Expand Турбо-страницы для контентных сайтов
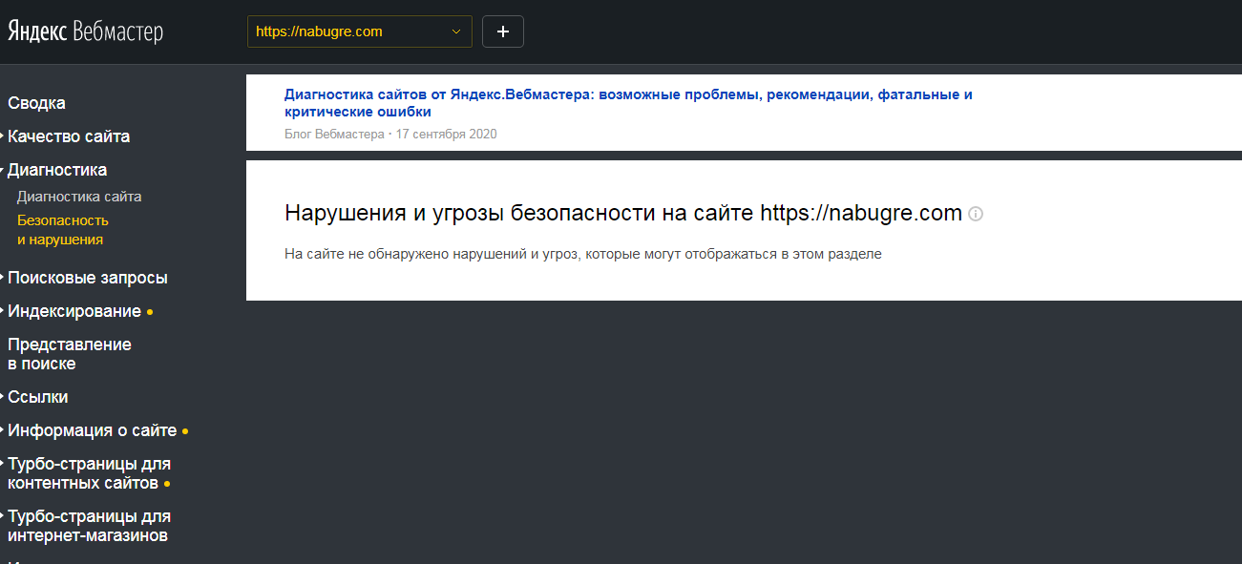 pos(89,473)
